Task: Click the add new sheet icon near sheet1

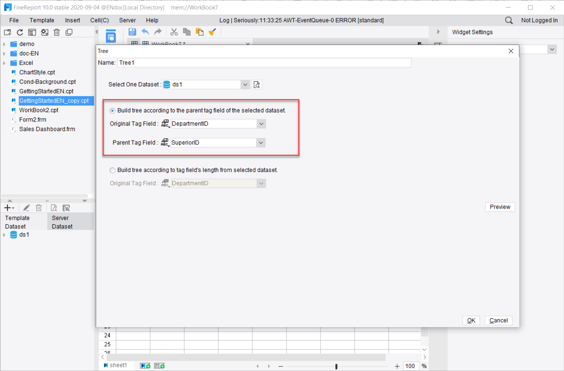Action: (x=144, y=365)
